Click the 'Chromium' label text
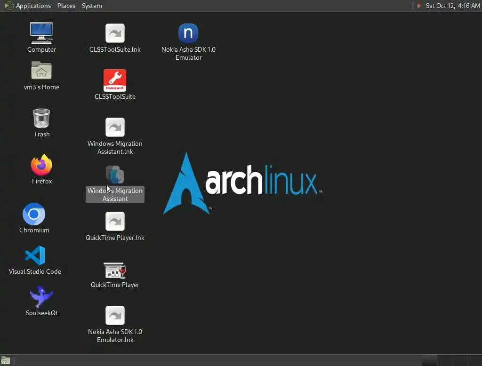The height and width of the screenshot is (366, 482). coord(34,230)
